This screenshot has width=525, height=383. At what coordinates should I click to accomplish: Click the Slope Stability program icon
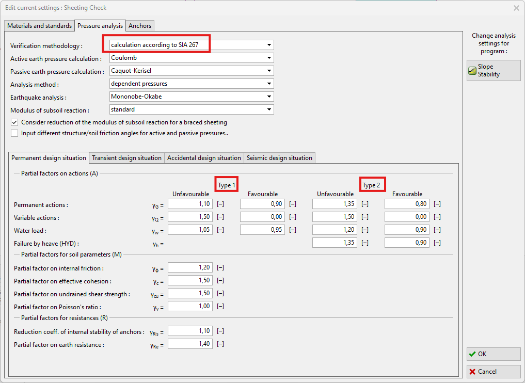(x=472, y=71)
